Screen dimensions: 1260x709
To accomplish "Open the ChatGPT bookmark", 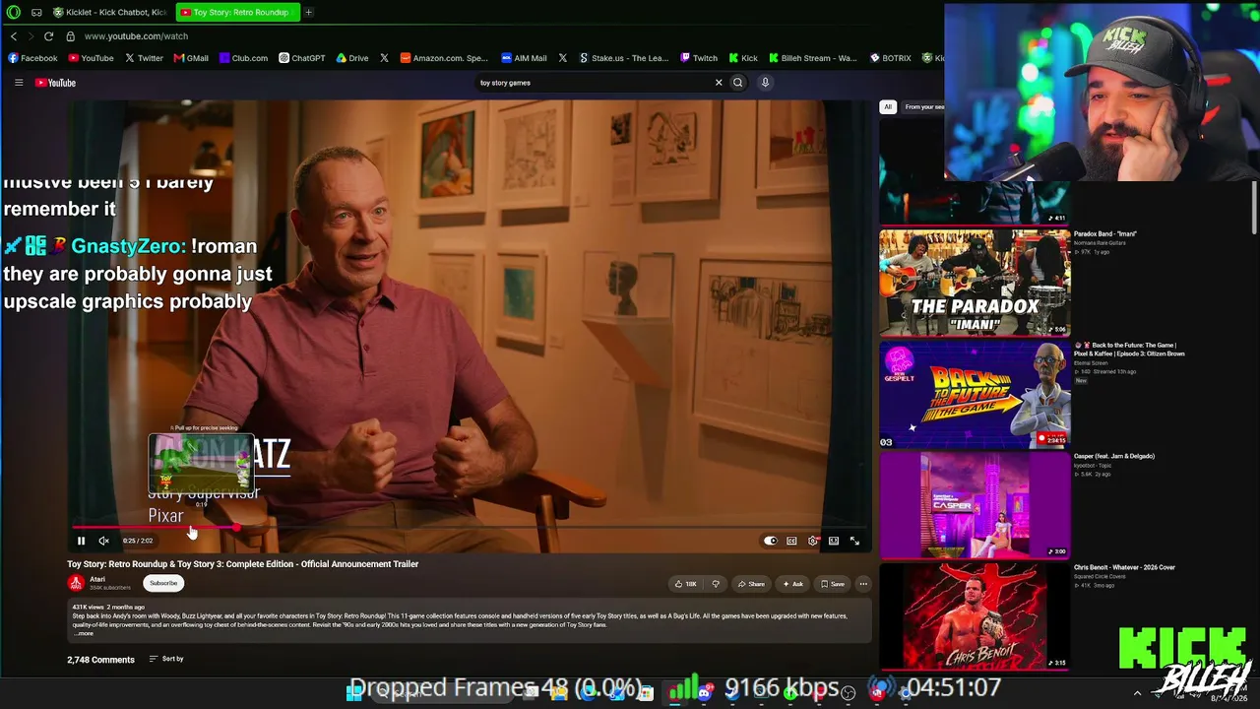I will [x=301, y=58].
